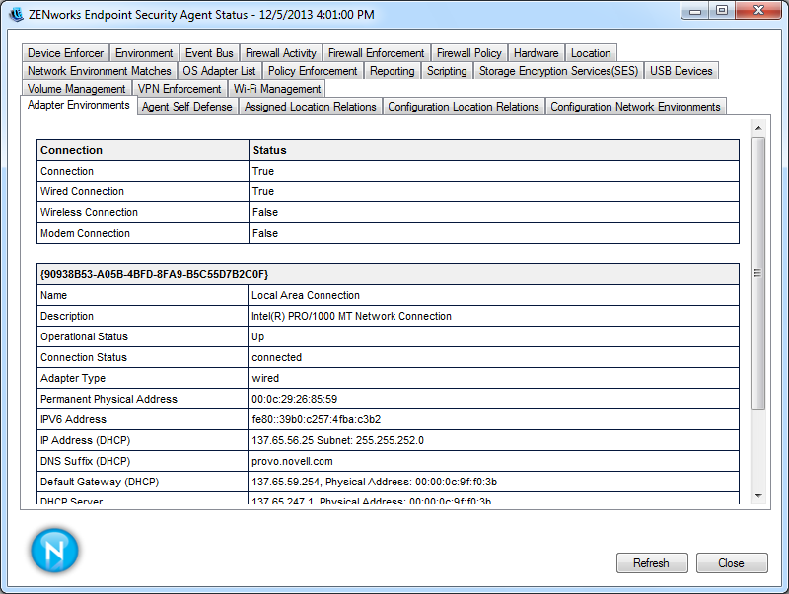Switch to Agent Self Defense tab

pos(186,107)
